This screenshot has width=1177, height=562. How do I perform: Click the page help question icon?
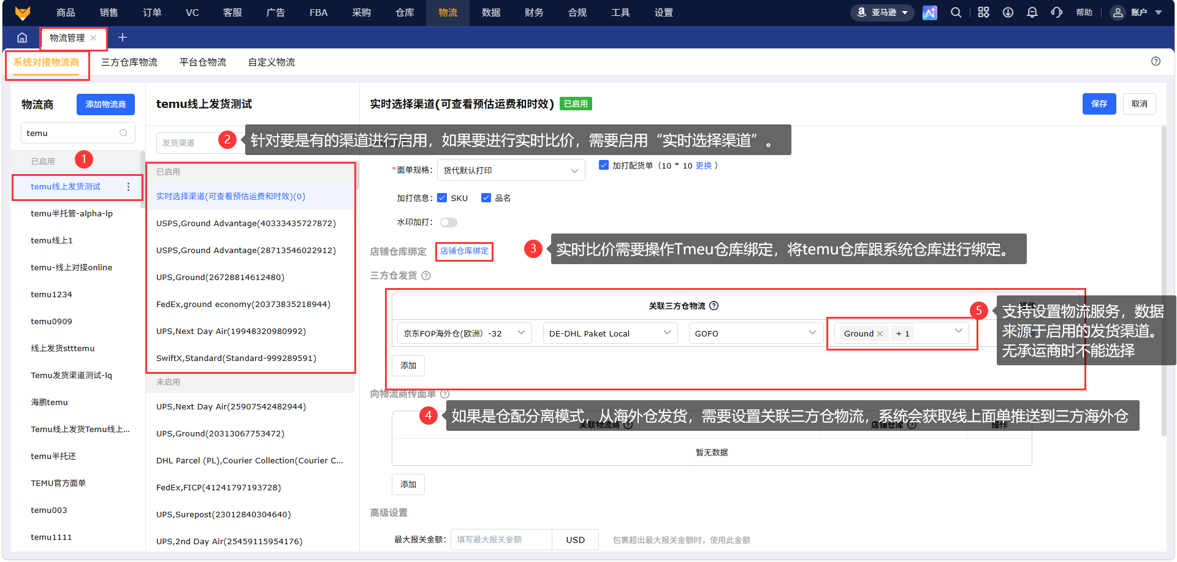1156,61
